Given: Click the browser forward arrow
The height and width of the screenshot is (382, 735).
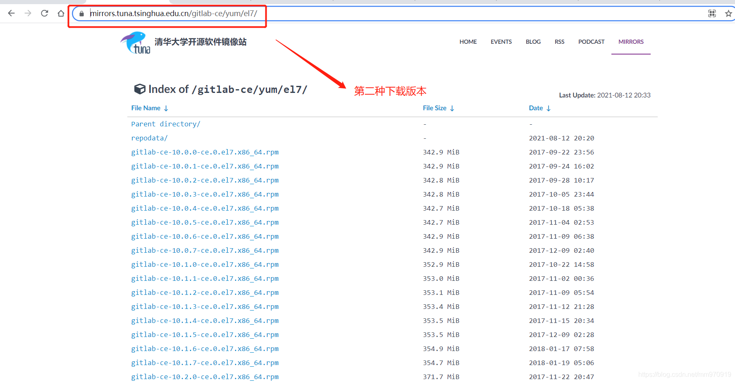Looking at the screenshot, I should (x=28, y=13).
